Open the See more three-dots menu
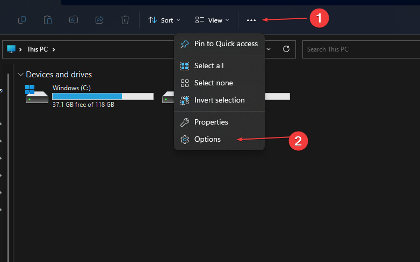The width and height of the screenshot is (420, 262). point(251,20)
